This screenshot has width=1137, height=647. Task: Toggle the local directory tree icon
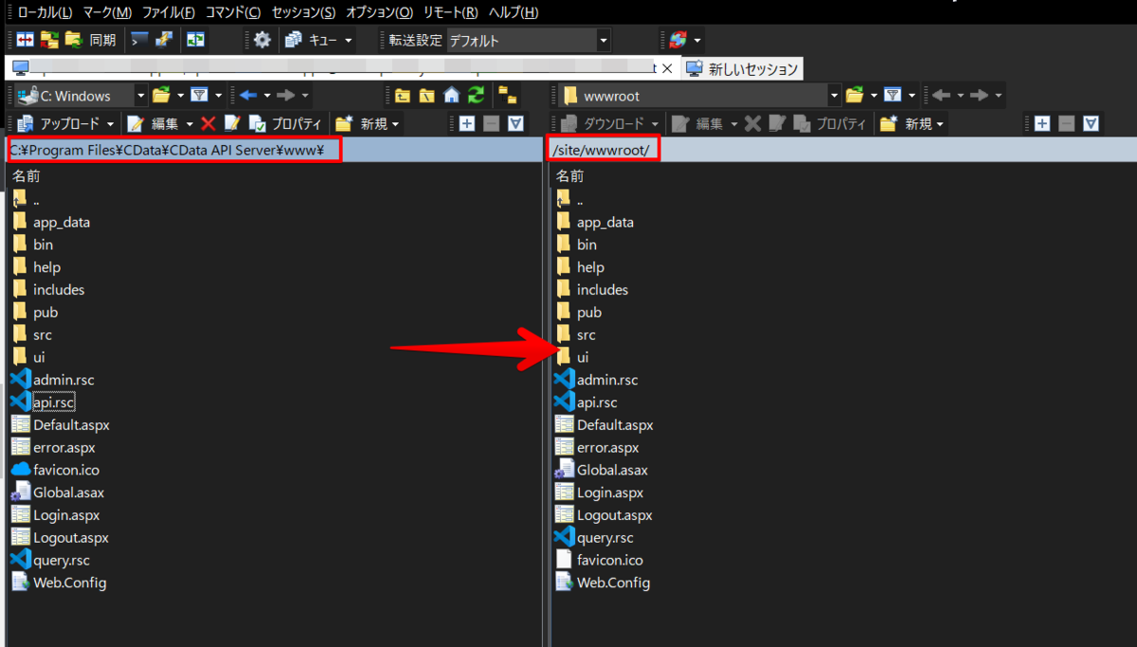[510, 95]
